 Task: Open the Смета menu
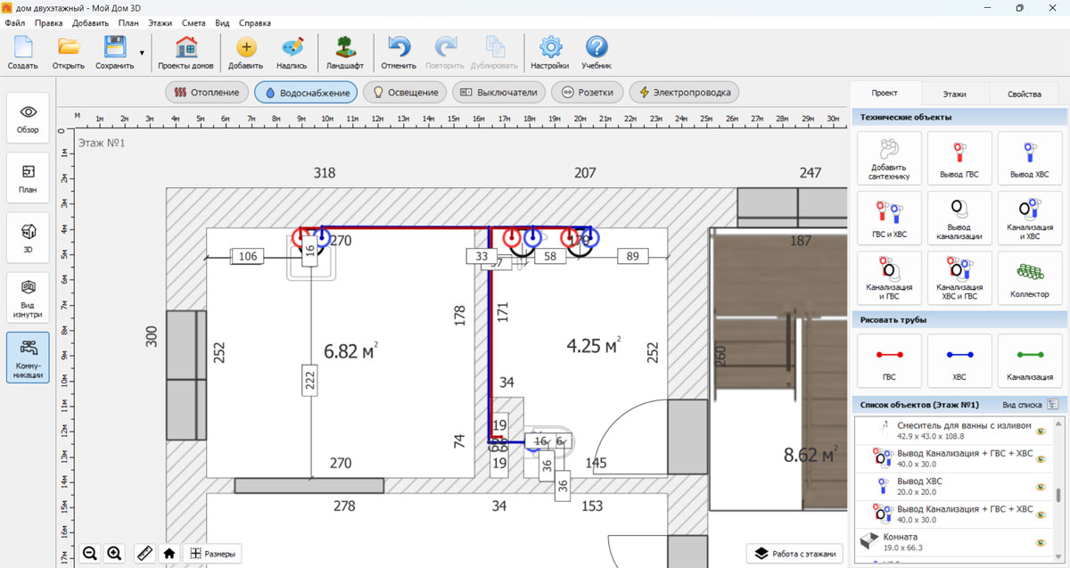(x=193, y=22)
